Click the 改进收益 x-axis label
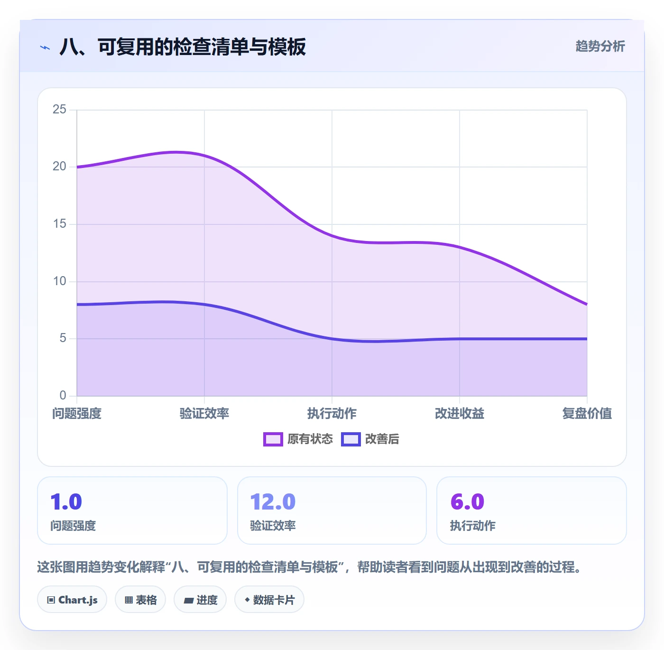The width and height of the screenshot is (664, 650). point(460,414)
